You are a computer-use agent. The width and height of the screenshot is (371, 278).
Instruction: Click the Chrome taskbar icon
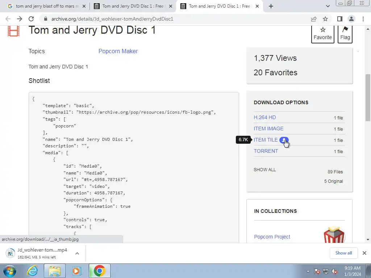point(100,271)
